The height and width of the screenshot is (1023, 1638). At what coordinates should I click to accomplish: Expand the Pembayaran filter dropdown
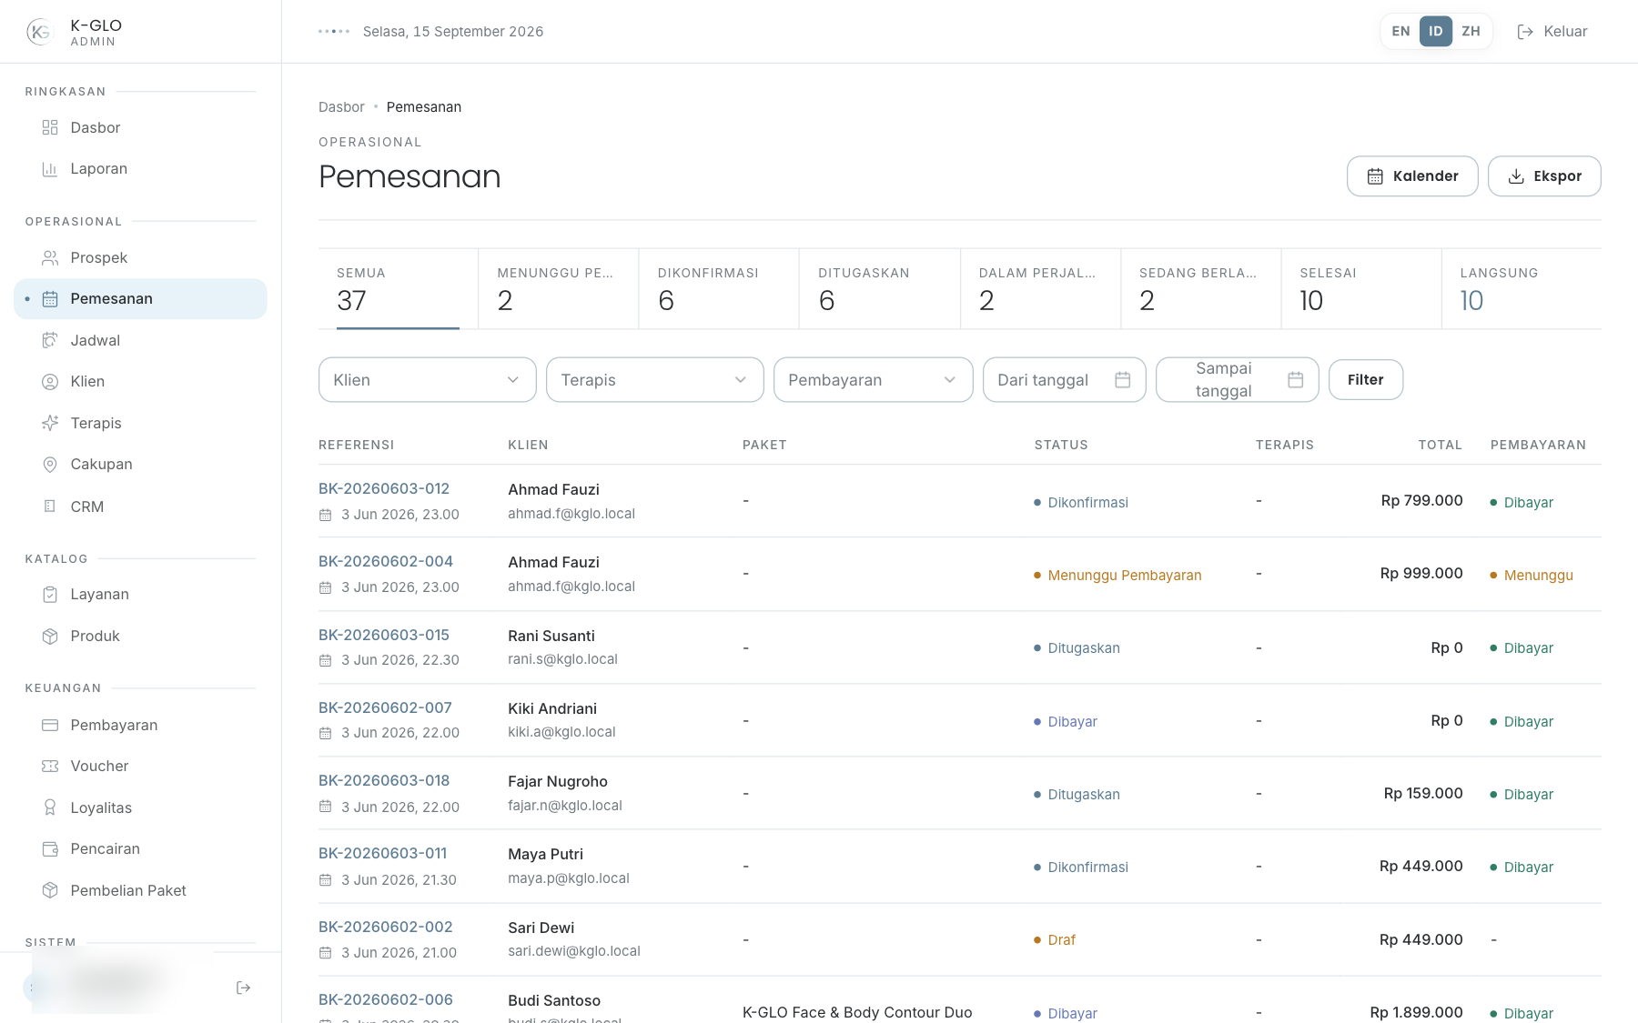873,379
